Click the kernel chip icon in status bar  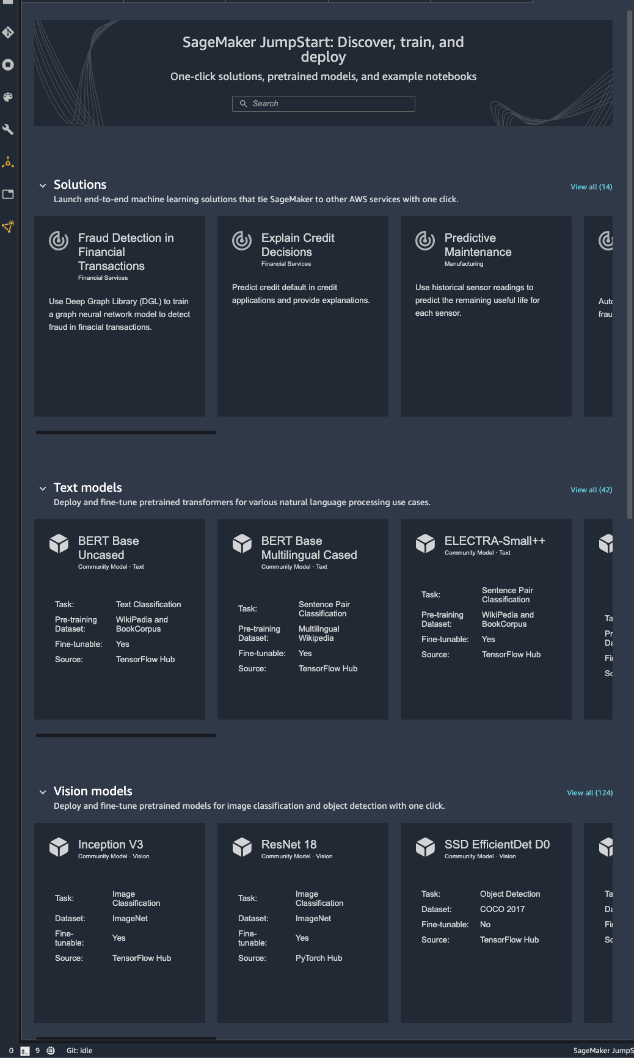(x=51, y=1051)
